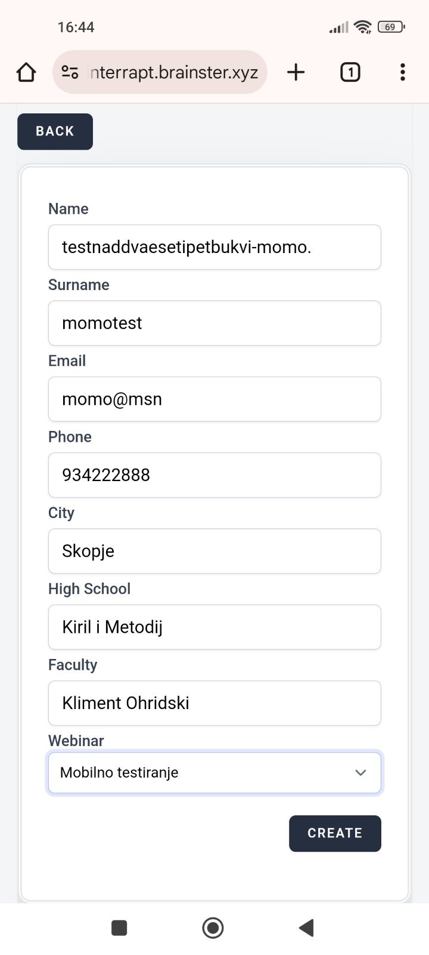Open a new tab with plus icon
Screen dimensions: 429x955
[x=296, y=73]
